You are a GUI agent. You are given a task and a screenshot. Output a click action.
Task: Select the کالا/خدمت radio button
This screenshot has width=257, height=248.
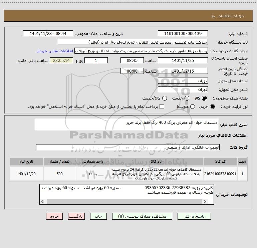[165, 98]
